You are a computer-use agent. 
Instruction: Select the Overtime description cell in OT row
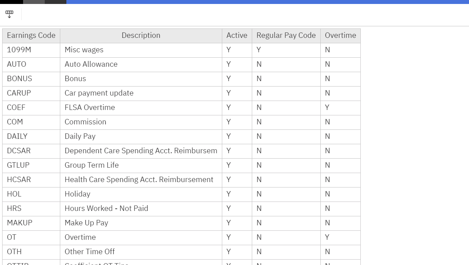pyautogui.click(x=141, y=238)
